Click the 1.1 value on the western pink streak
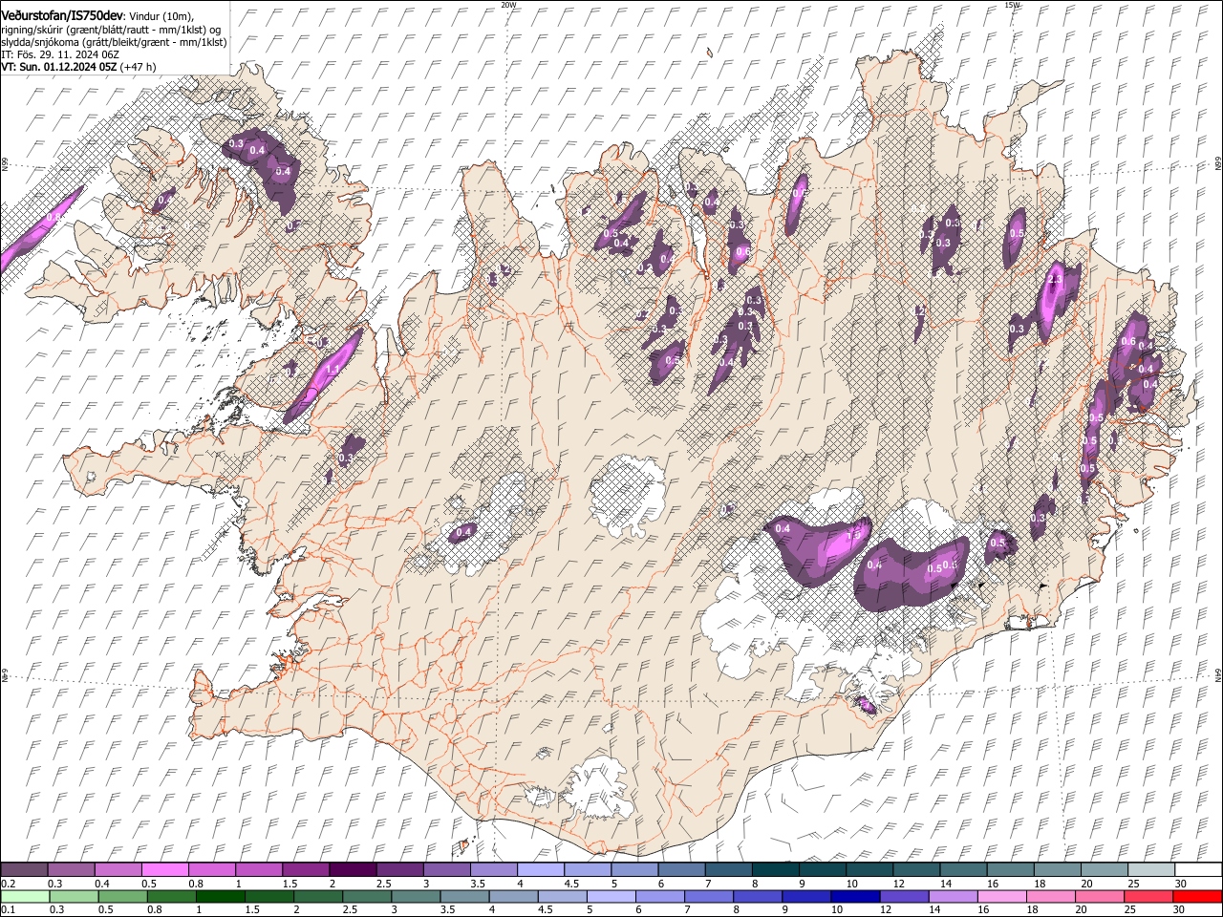Viewport: 1223px width, 917px height. coord(333,370)
